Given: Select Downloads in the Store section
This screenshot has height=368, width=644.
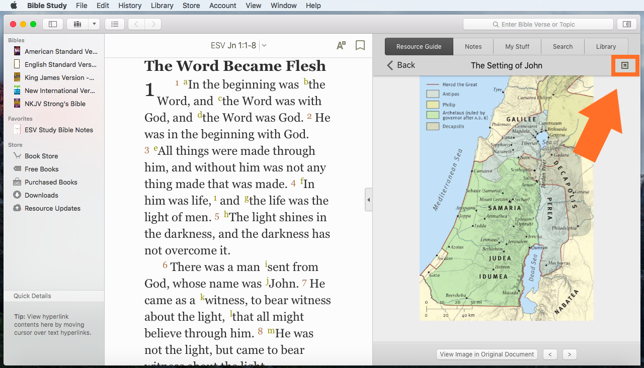Looking at the screenshot, I should coord(41,195).
